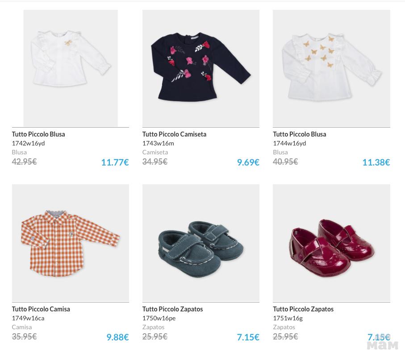Open the burgundy patent Zapatos image
The width and height of the screenshot is (405, 356).
tap(331, 243)
